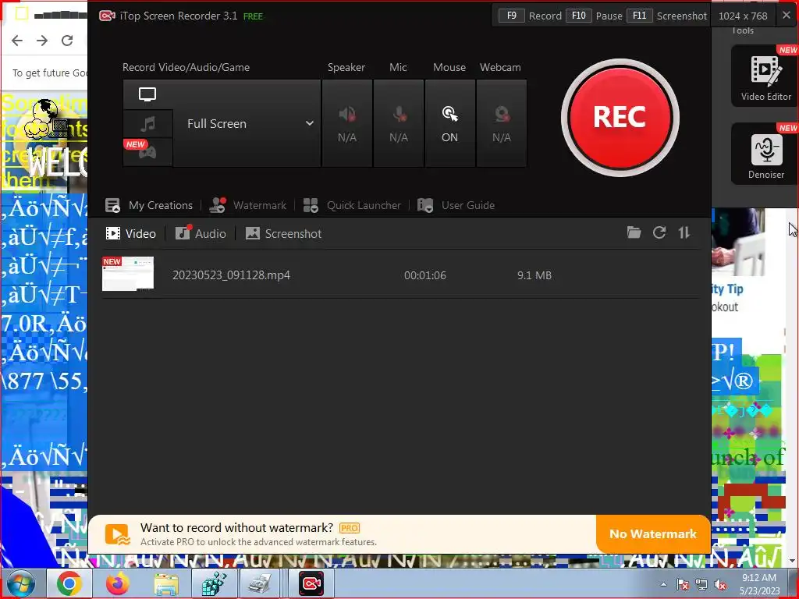Toggle the Speaker recording option
This screenshot has width=799, height=599.
pos(347,123)
